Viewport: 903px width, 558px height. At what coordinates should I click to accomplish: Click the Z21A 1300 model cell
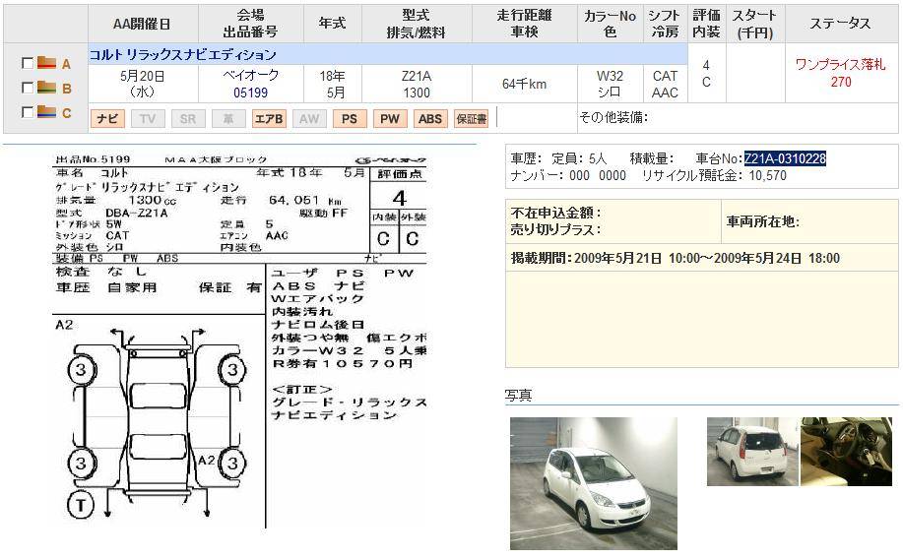click(x=417, y=84)
